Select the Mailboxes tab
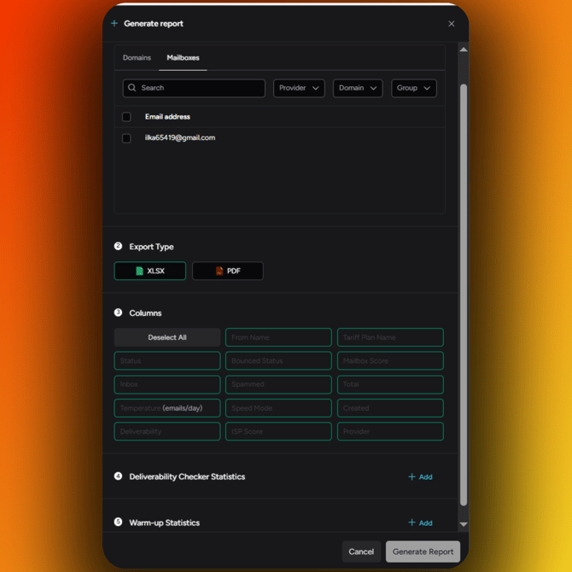The image size is (572, 572). (183, 58)
